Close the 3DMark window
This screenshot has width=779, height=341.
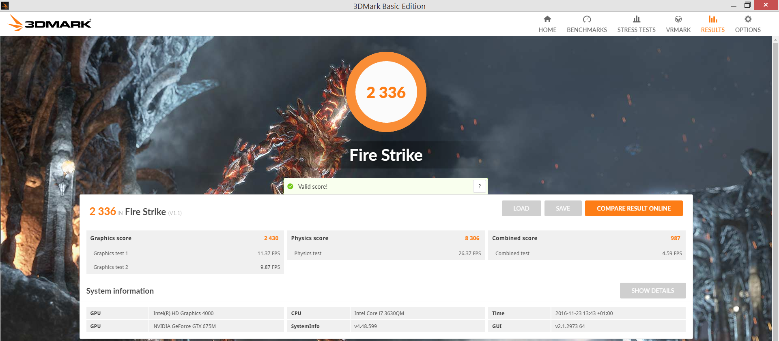[x=766, y=5]
